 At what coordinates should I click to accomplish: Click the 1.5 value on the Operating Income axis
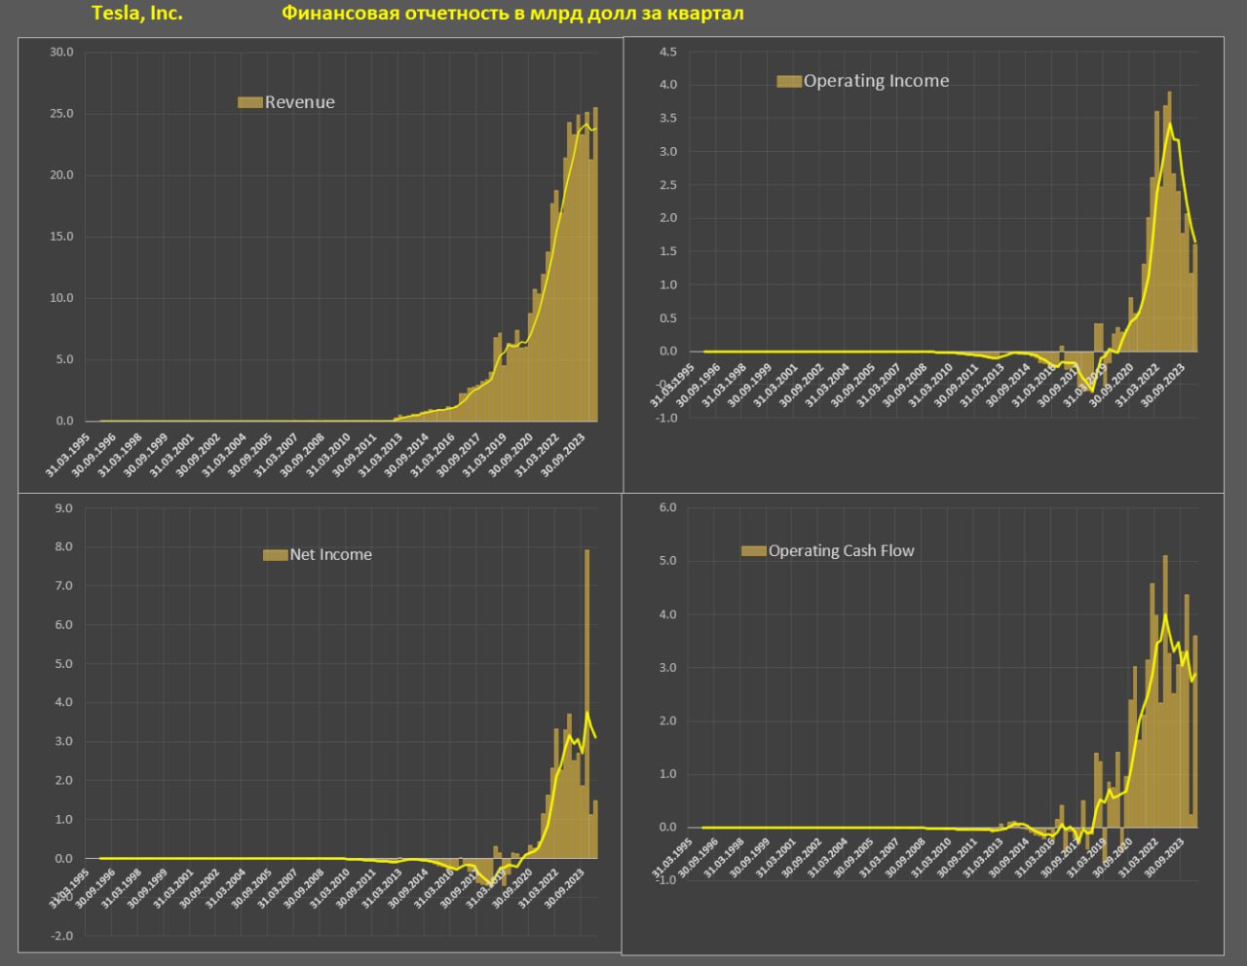click(x=668, y=251)
